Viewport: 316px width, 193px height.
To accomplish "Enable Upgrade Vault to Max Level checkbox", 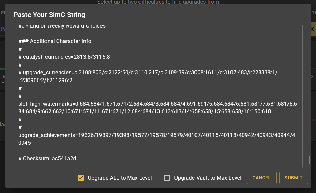I will coord(167,178).
